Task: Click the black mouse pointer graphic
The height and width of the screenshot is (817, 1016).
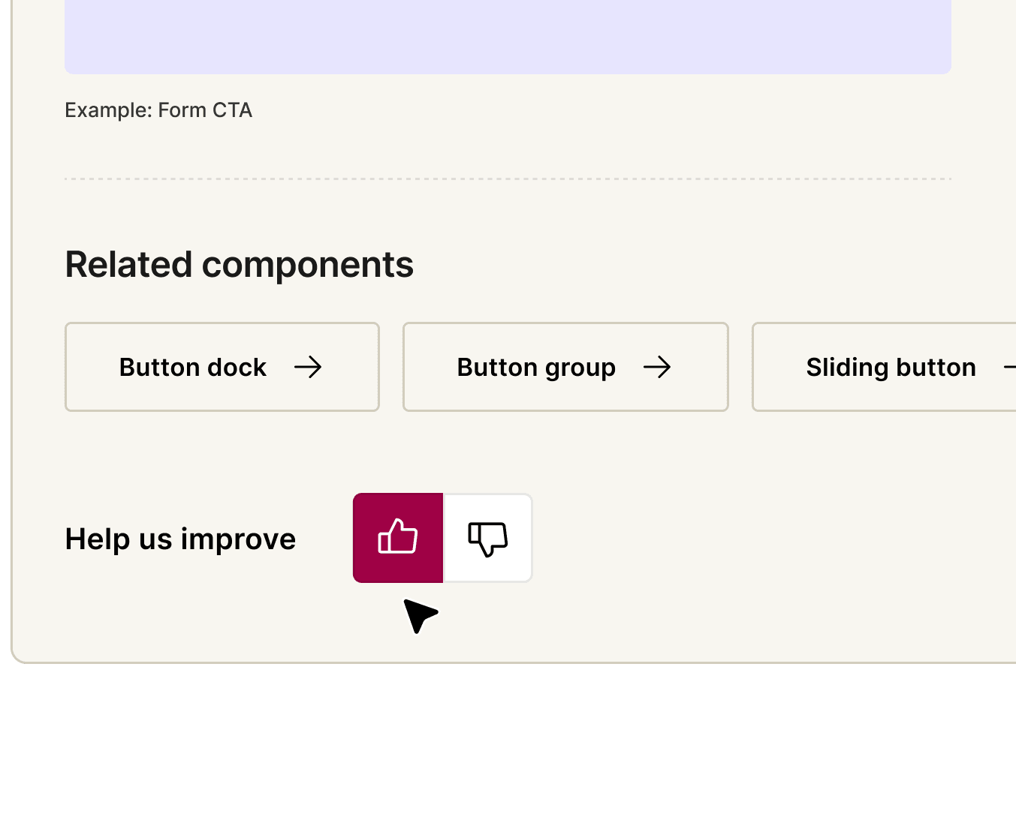Action: (x=419, y=615)
